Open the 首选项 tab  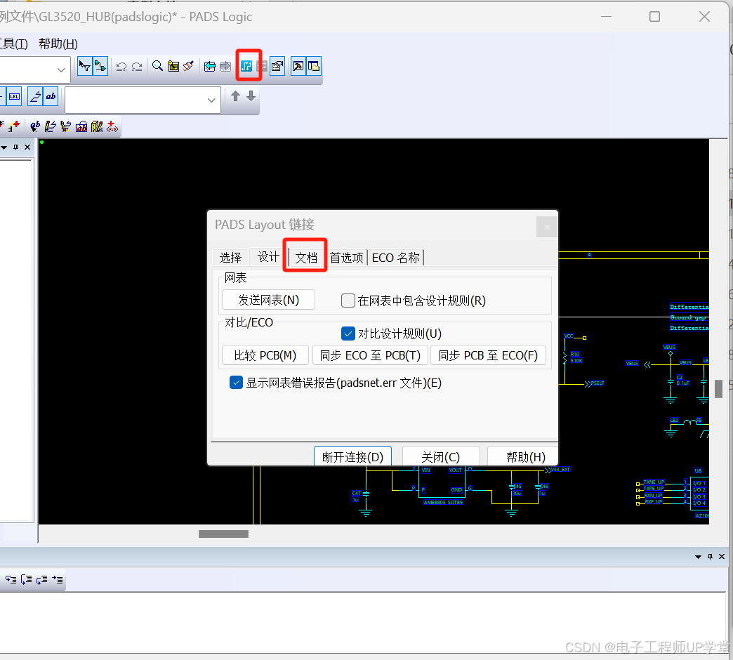pos(346,258)
